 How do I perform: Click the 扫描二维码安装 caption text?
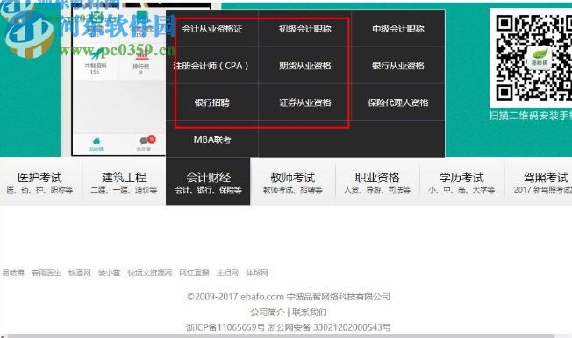[x=531, y=116]
